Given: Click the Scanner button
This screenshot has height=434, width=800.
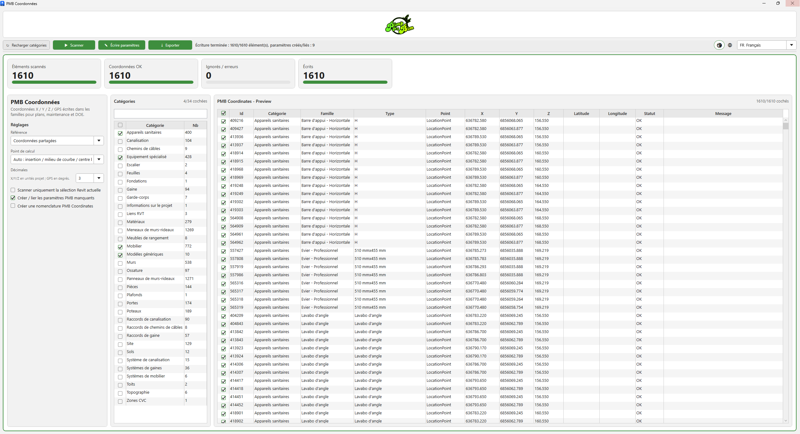Looking at the screenshot, I should [74, 45].
